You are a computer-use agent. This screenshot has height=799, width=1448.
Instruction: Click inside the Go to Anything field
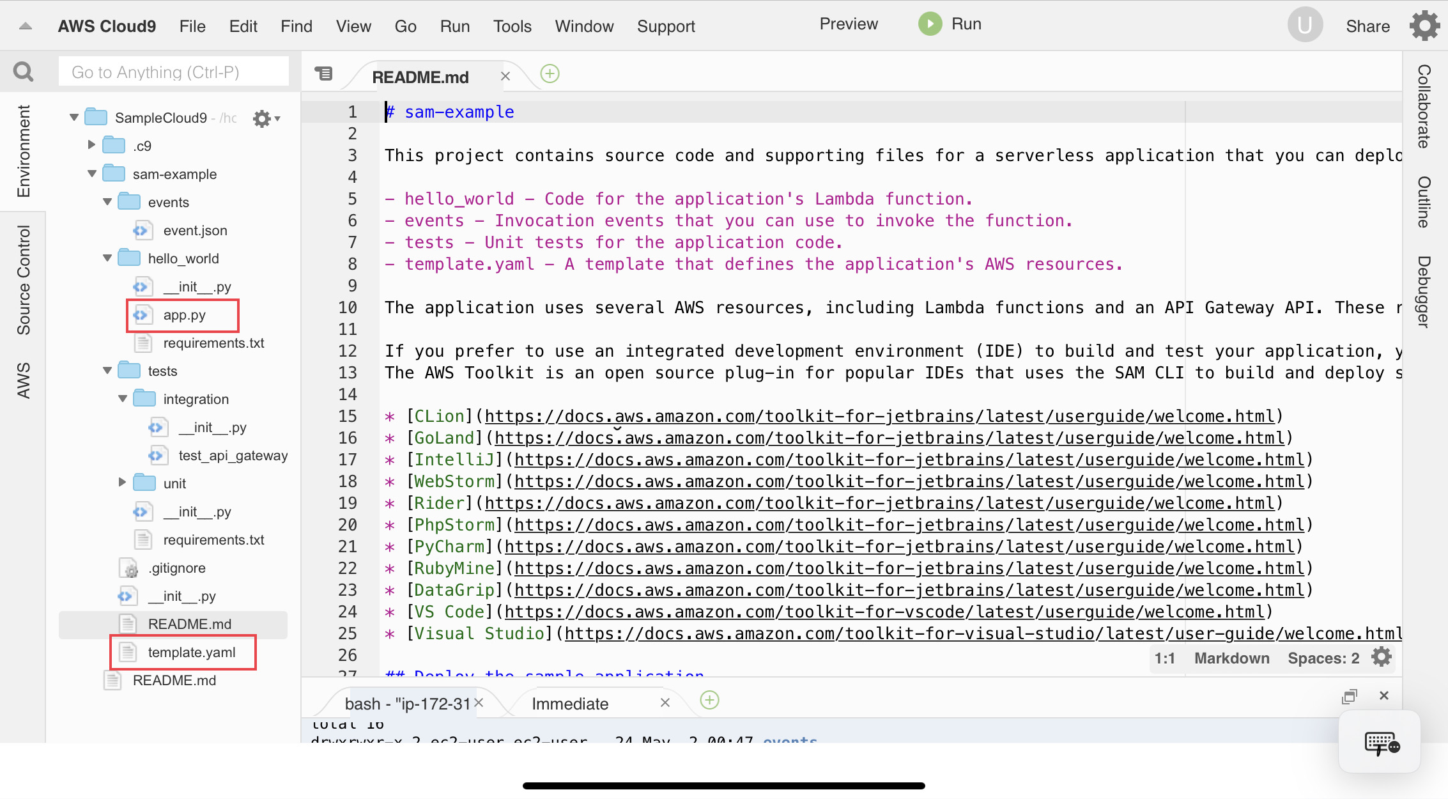(x=173, y=71)
